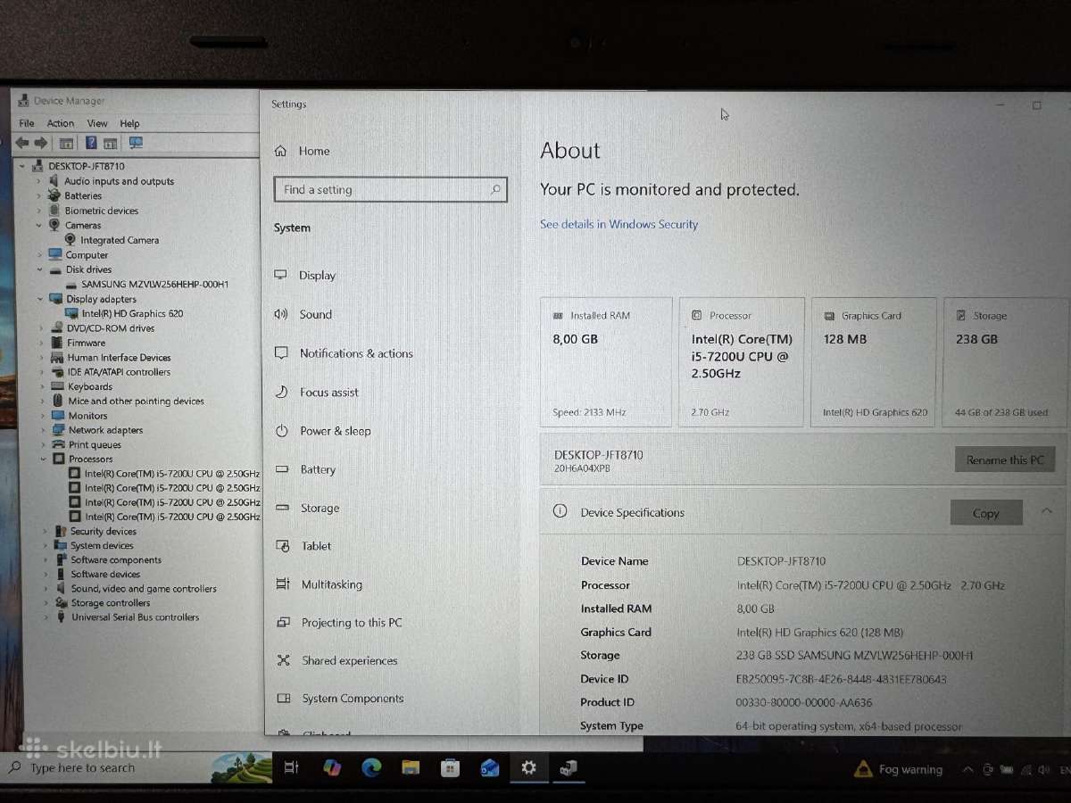Click the blue Help icon in Device Manager toolbar
1071x803 pixels.
(91, 143)
